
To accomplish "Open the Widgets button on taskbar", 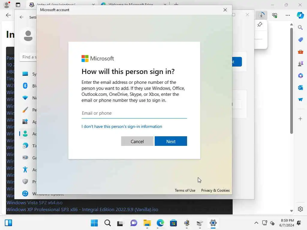I will click(x=8, y=223).
